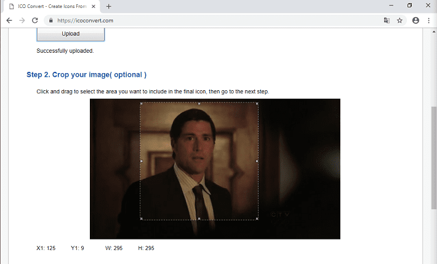Click the 'Y1: 9' coordinate value
This screenshot has height=264, width=437.
click(x=78, y=248)
